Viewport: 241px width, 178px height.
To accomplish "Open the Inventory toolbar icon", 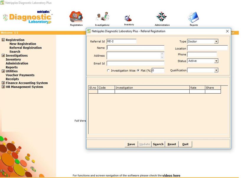I will (x=129, y=20).
